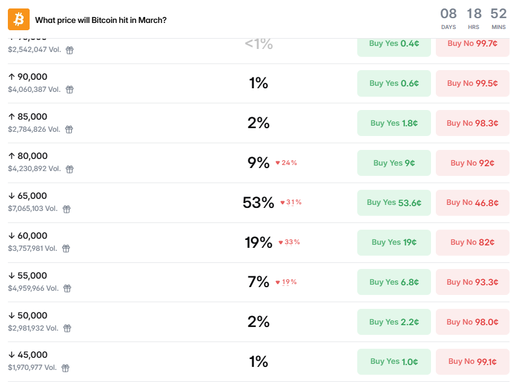Viewport: 515px width, 382px height.
Task: Choose Buy No 82¢ for 60,000
Action: coord(472,242)
